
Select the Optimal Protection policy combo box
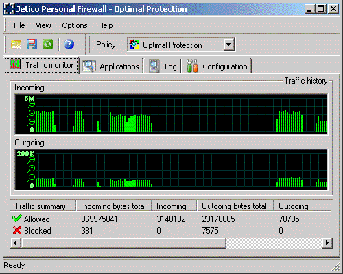click(x=181, y=45)
